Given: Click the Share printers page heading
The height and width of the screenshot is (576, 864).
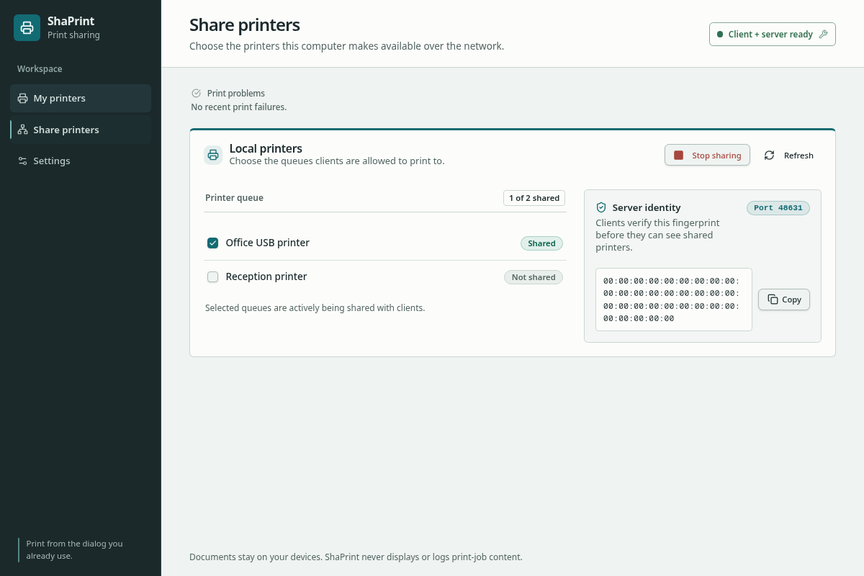Looking at the screenshot, I should click(245, 25).
